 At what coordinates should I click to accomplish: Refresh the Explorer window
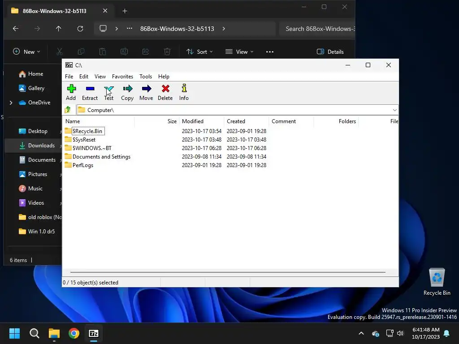click(80, 29)
